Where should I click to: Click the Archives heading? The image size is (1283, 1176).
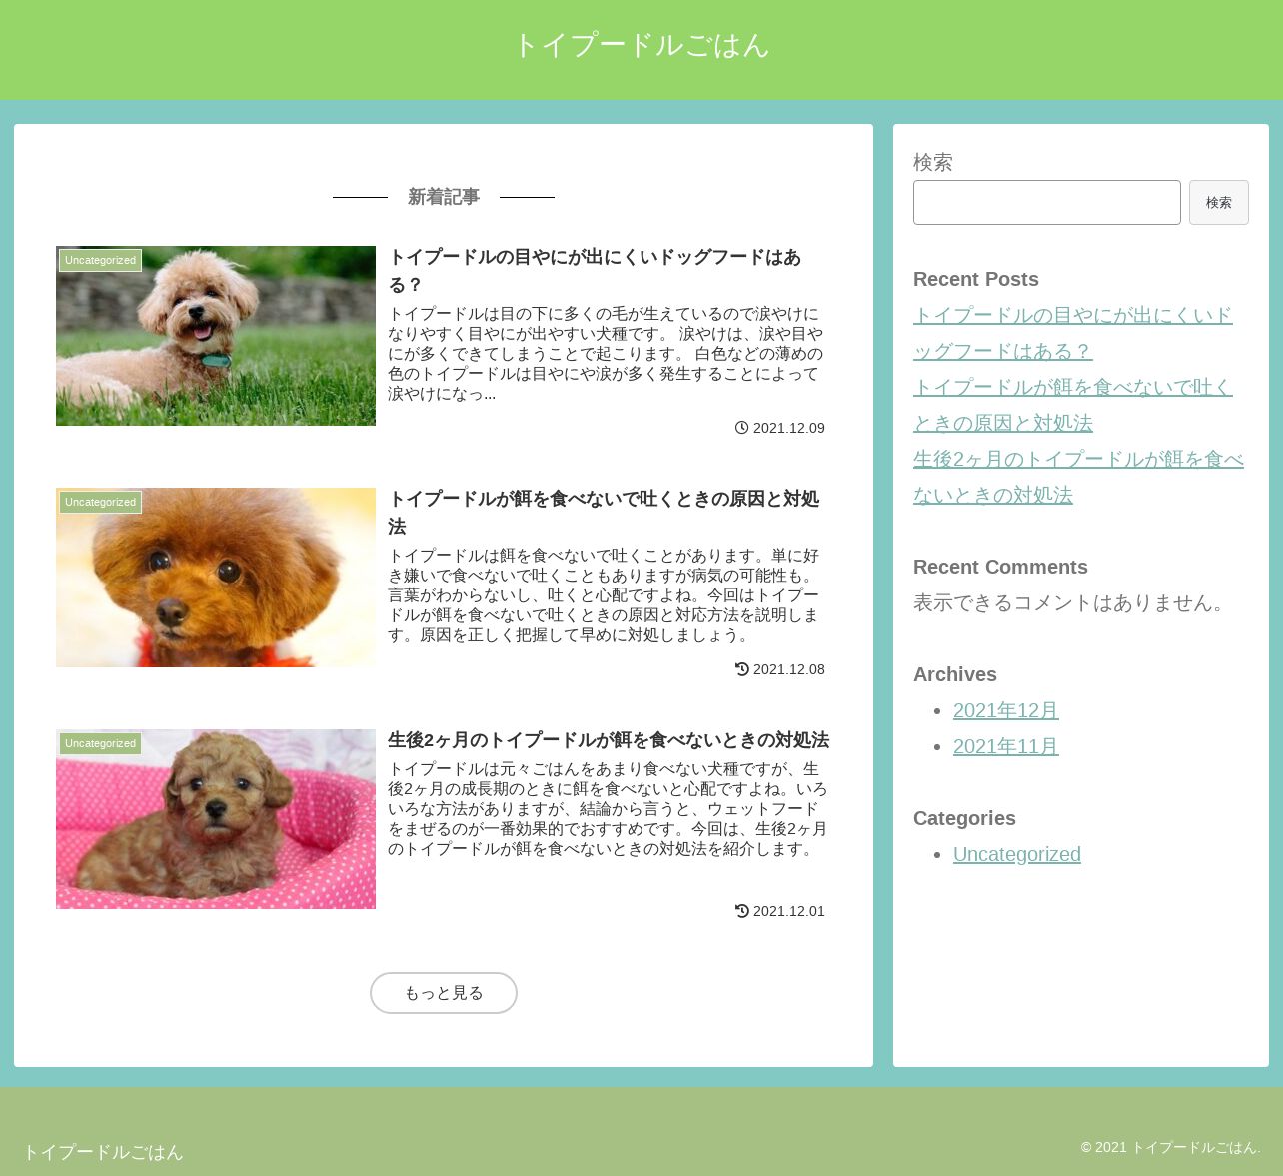(x=955, y=674)
